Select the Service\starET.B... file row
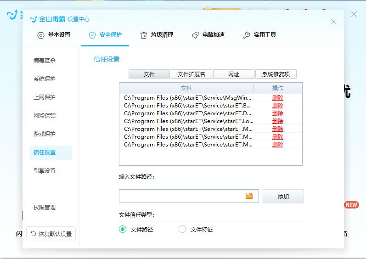Viewport: 366px width, 259px height. [210, 106]
